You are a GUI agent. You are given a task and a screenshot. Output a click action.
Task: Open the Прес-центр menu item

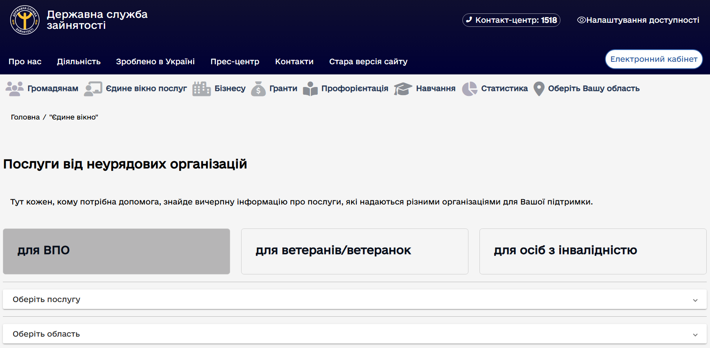[x=235, y=61]
